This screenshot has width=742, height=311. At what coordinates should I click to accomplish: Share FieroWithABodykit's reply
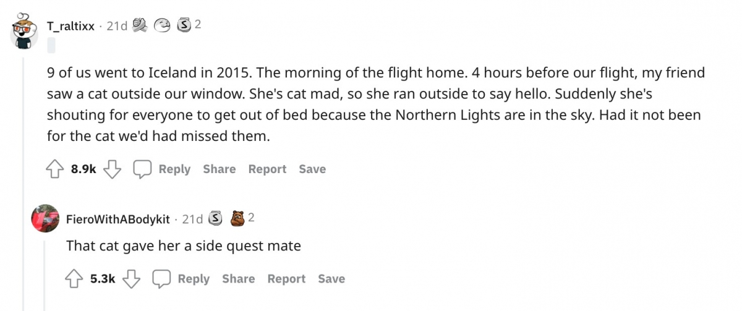[x=238, y=279]
